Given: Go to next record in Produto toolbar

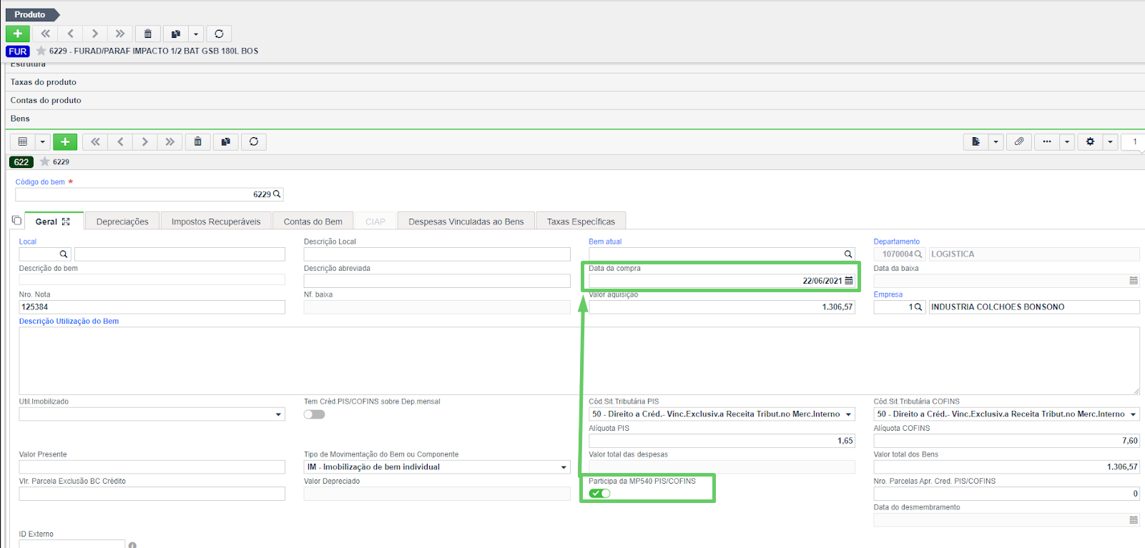Looking at the screenshot, I should [95, 34].
